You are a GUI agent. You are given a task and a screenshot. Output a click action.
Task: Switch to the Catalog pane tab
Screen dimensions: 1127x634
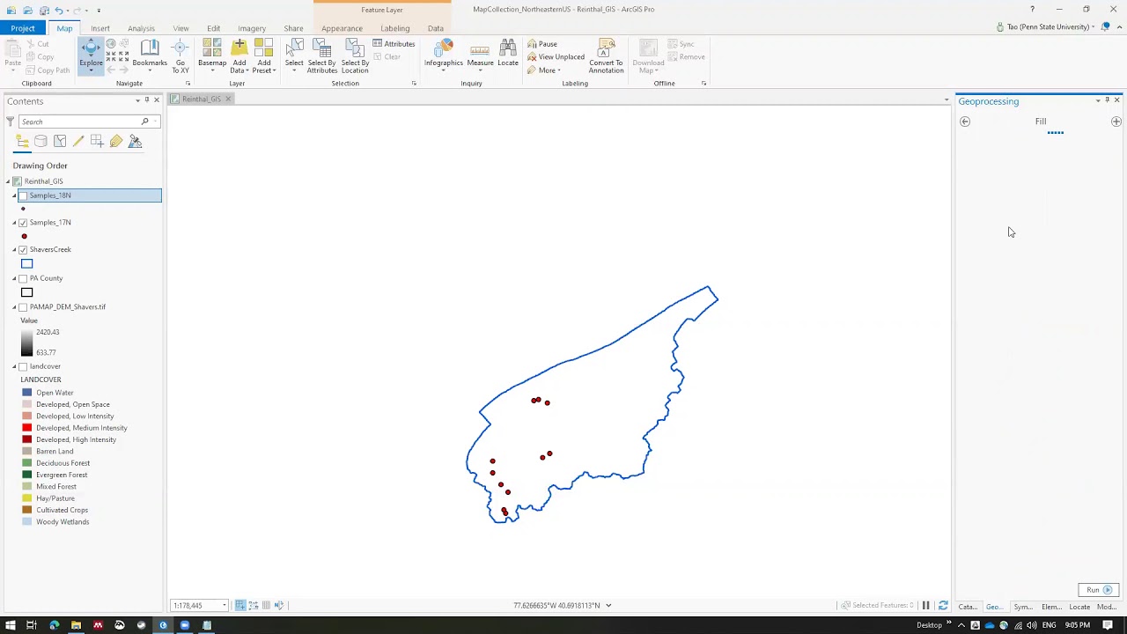(x=968, y=607)
